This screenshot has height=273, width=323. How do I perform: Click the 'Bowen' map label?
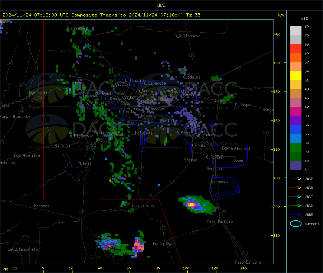(x=239, y=160)
